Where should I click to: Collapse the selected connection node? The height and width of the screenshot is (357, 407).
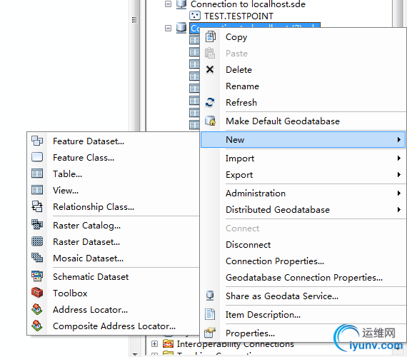pyautogui.click(x=168, y=28)
